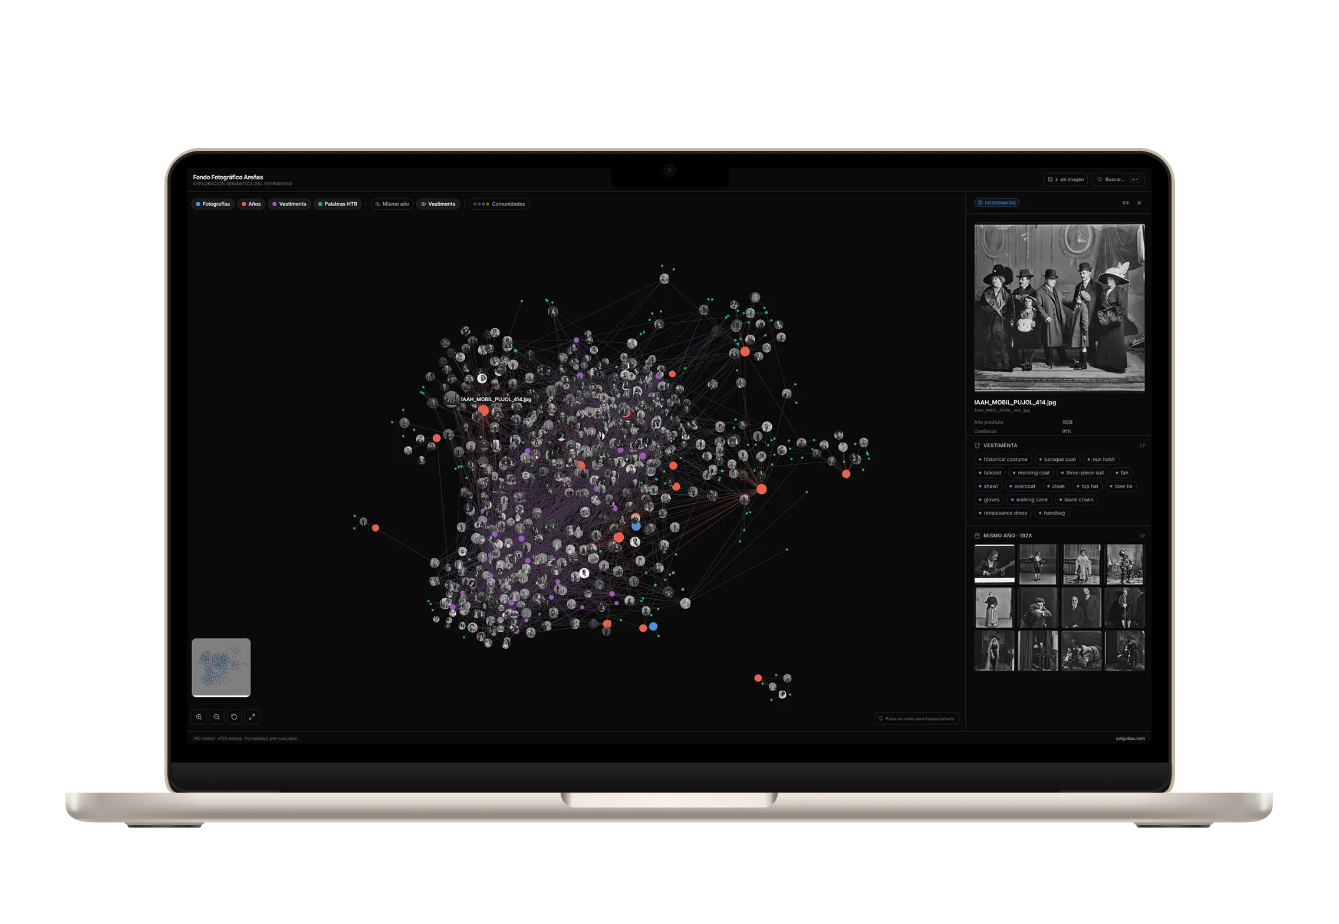Select the 'walking cane' tag
This screenshot has height=924, width=1339.
pyautogui.click(x=1029, y=500)
